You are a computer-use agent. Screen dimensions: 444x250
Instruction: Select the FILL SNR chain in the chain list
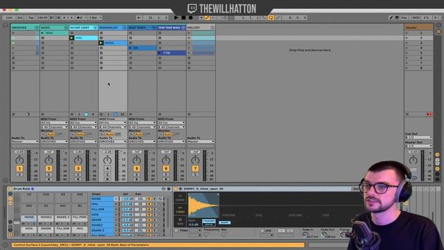coord(102,209)
